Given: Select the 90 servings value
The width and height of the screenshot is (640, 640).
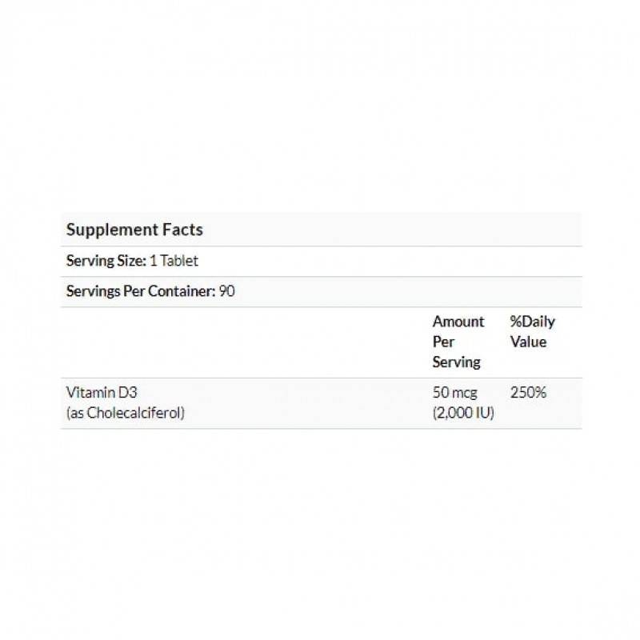Looking at the screenshot, I should [226, 291].
